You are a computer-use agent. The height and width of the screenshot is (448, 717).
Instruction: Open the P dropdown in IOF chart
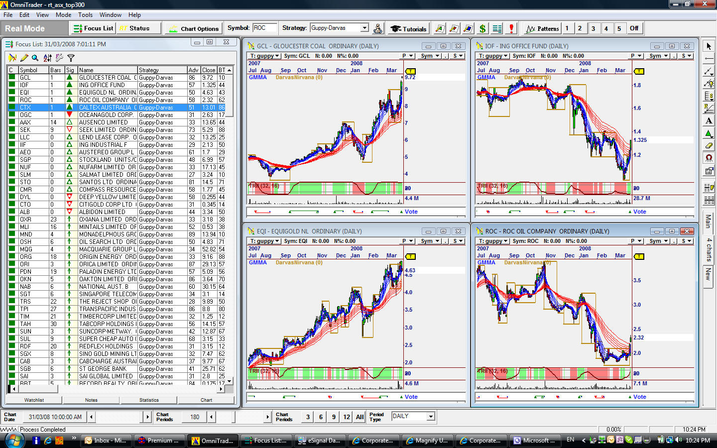pyautogui.click(x=636, y=56)
